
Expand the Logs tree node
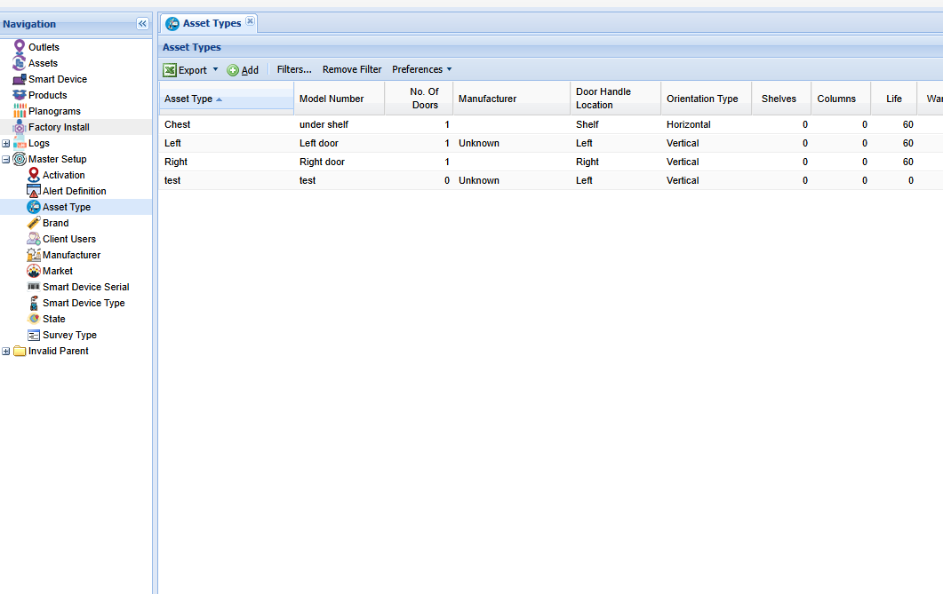pos(6,143)
